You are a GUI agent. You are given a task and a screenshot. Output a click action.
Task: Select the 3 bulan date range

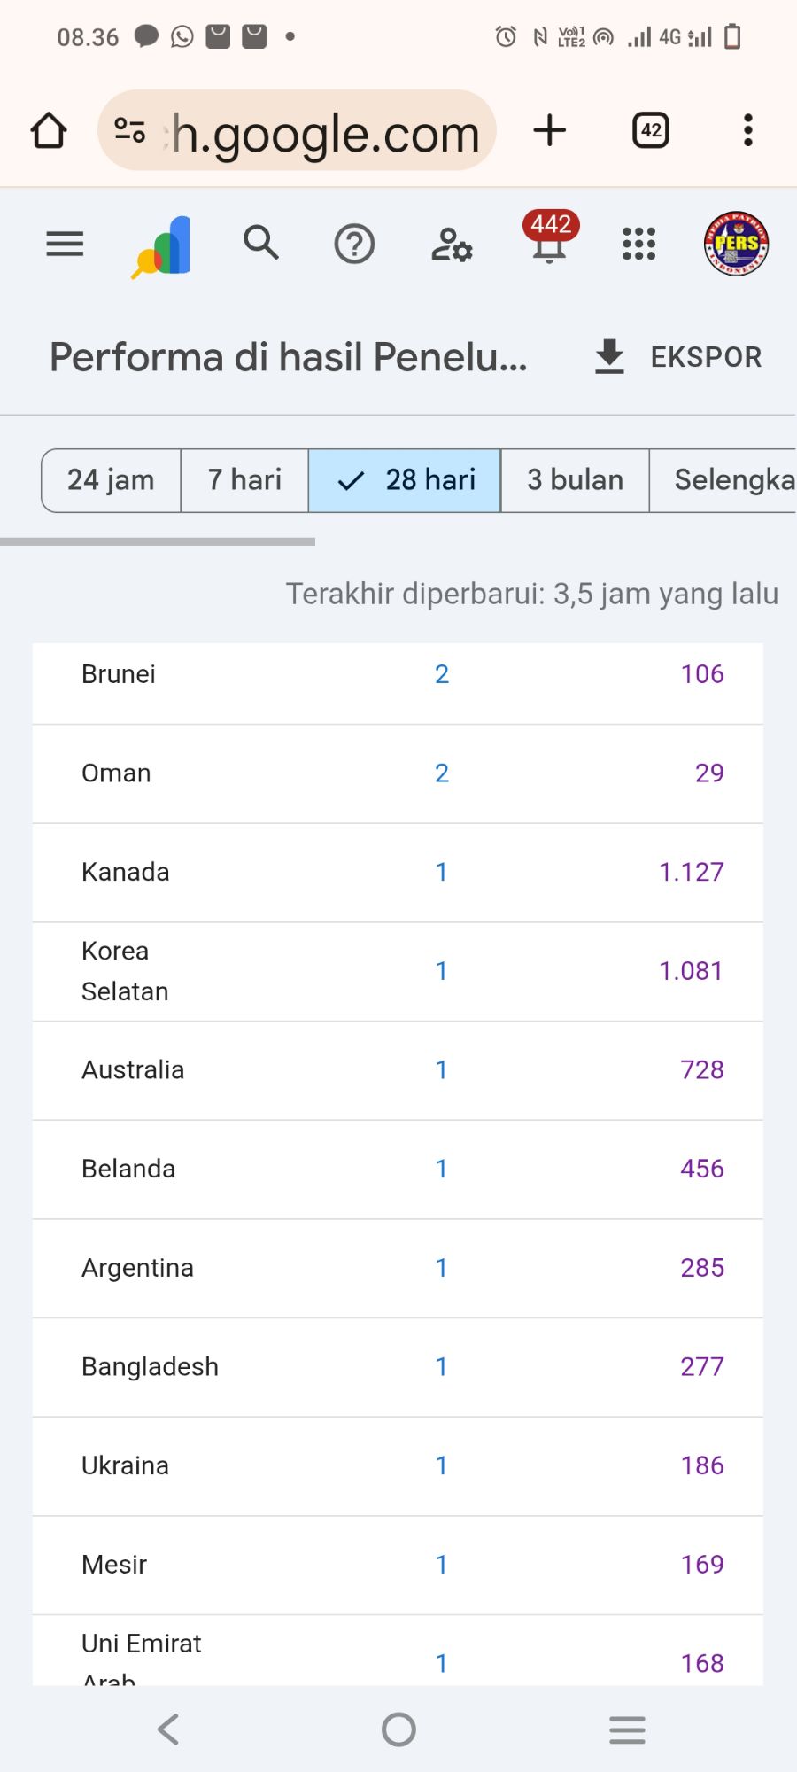[x=575, y=480]
